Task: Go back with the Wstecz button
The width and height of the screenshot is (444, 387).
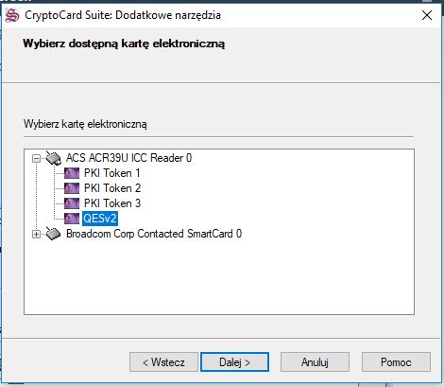Action: pyautogui.click(x=163, y=362)
